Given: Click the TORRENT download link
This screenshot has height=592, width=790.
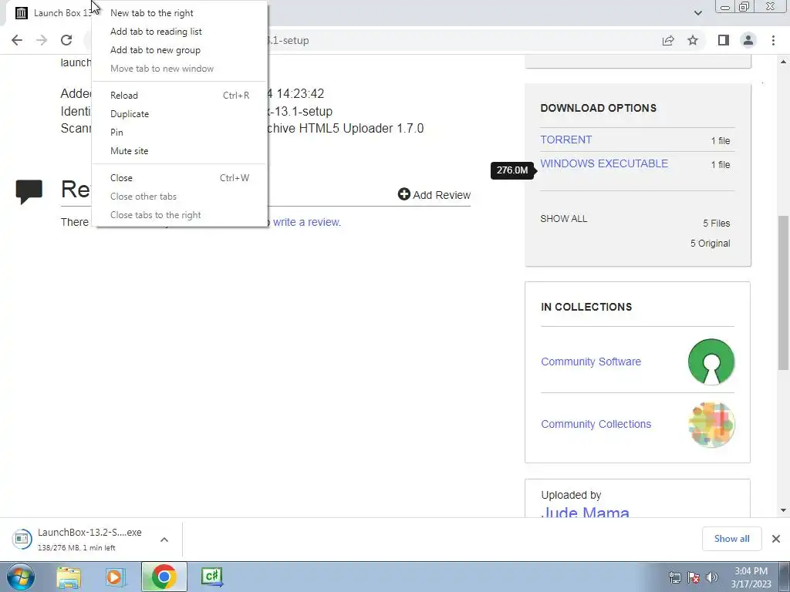Looking at the screenshot, I should 565,140.
